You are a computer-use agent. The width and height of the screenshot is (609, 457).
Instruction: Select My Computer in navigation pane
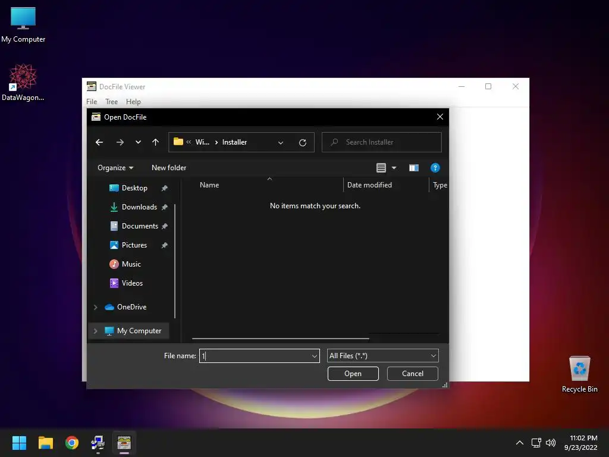(x=139, y=331)
